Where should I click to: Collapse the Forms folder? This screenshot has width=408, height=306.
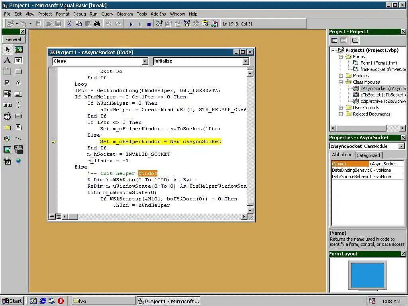[x=341, y=57]
